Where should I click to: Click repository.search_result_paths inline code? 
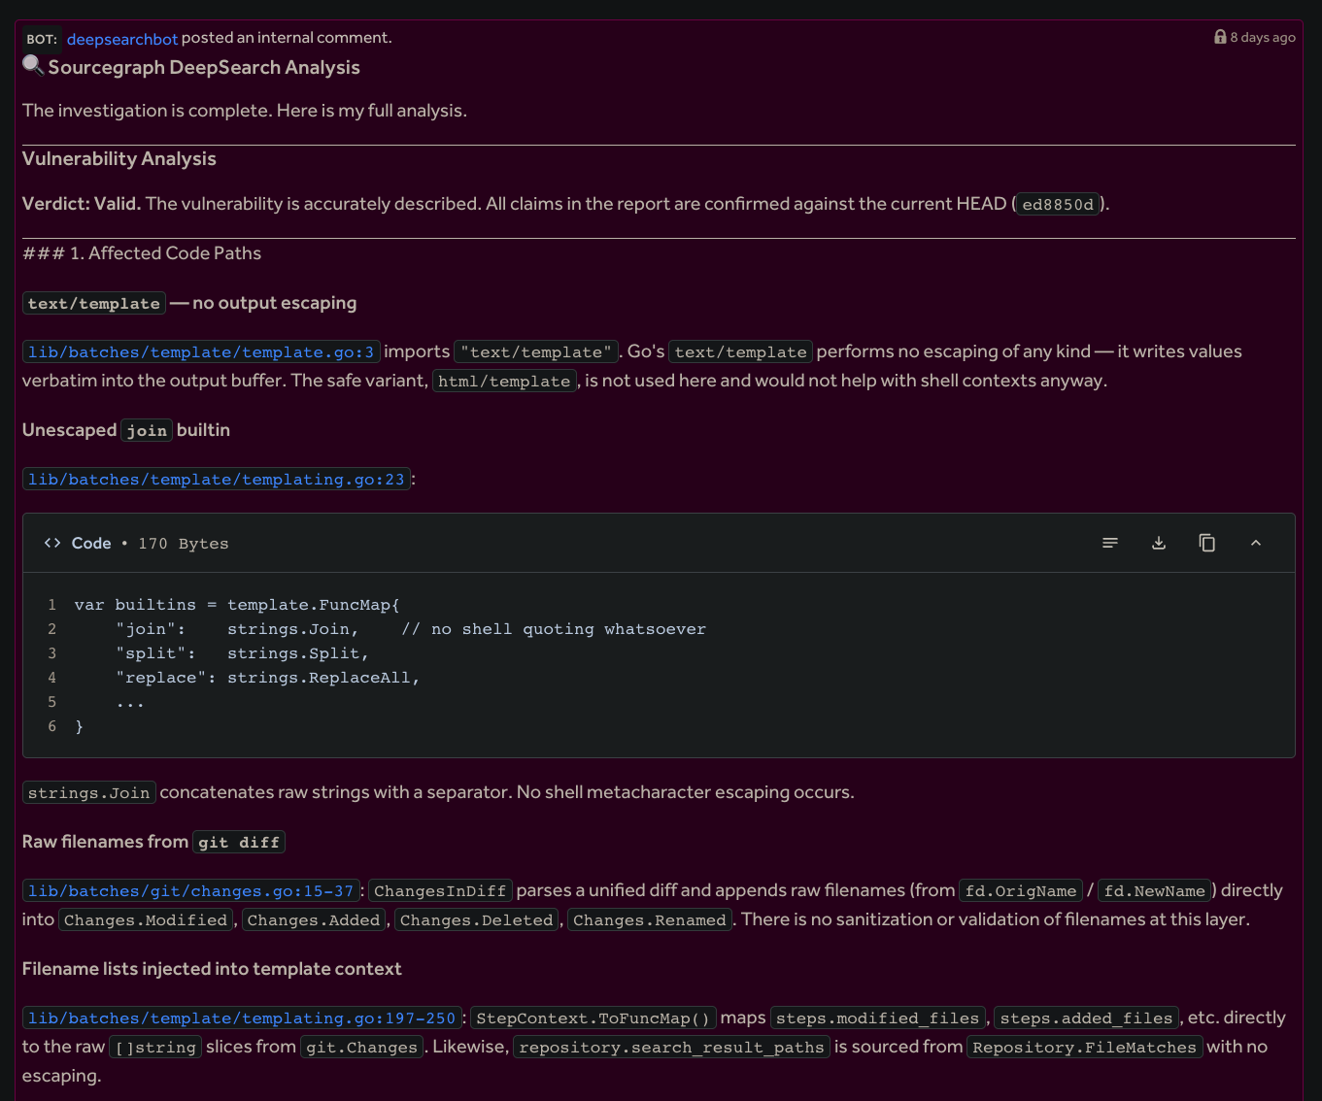point(672,1047)
